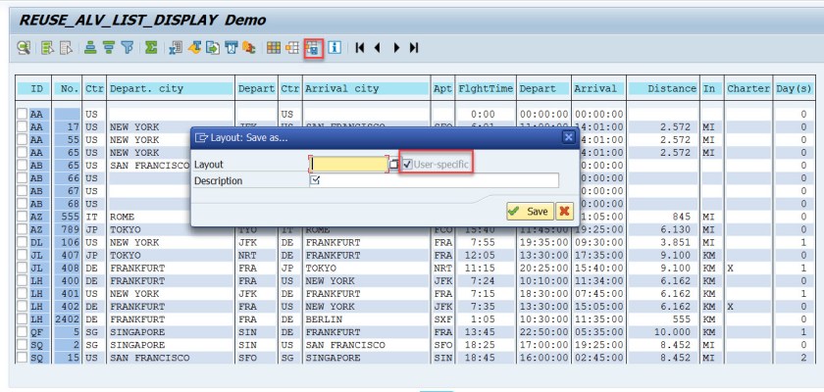824x392 pixels.
Task: Cancel the dialog with the red X button
Action: pyautogui.click(x=564, y=212)
